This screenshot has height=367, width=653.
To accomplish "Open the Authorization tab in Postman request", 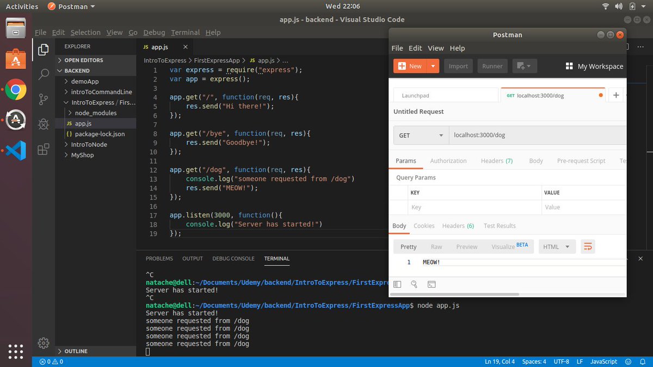I will 448,161.
